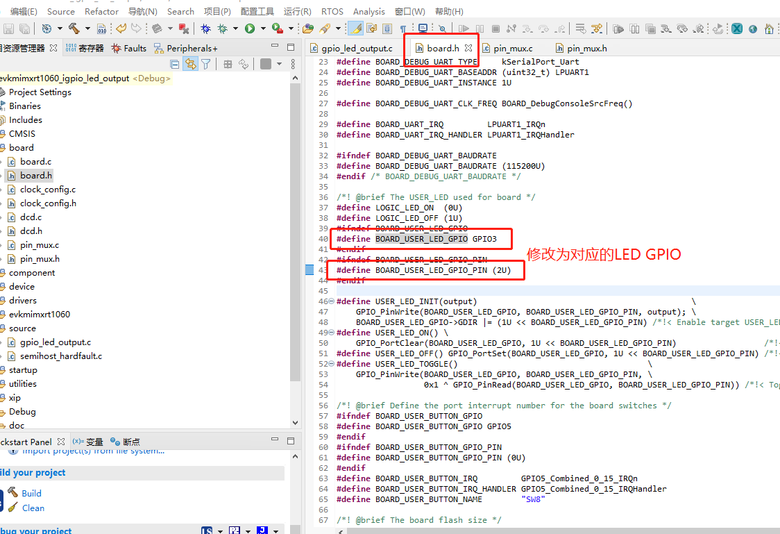Select the Project Settings tree node
Viewport: 780px width, 534px height.
(x=40, y=92)
